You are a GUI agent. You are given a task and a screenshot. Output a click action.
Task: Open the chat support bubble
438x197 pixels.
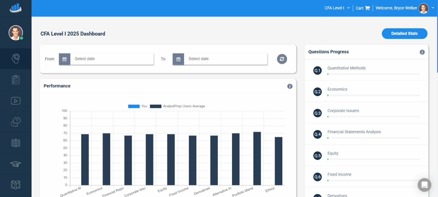(424, 185)
